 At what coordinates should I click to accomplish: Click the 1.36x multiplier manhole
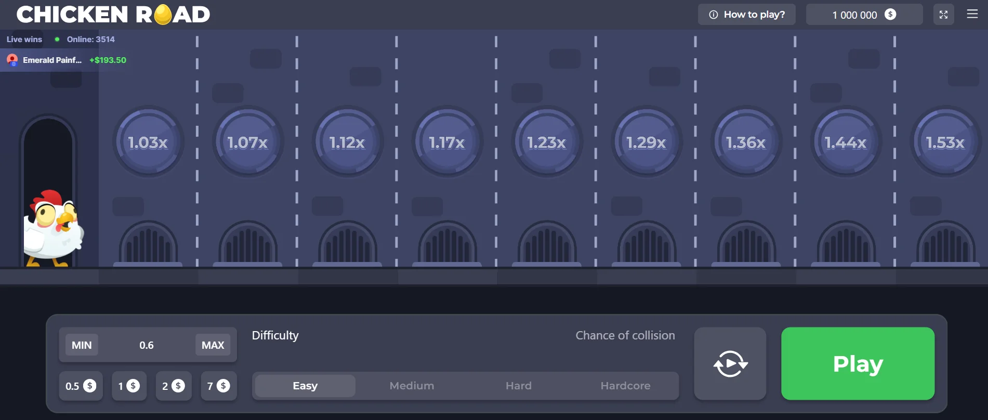click(746, 142)
